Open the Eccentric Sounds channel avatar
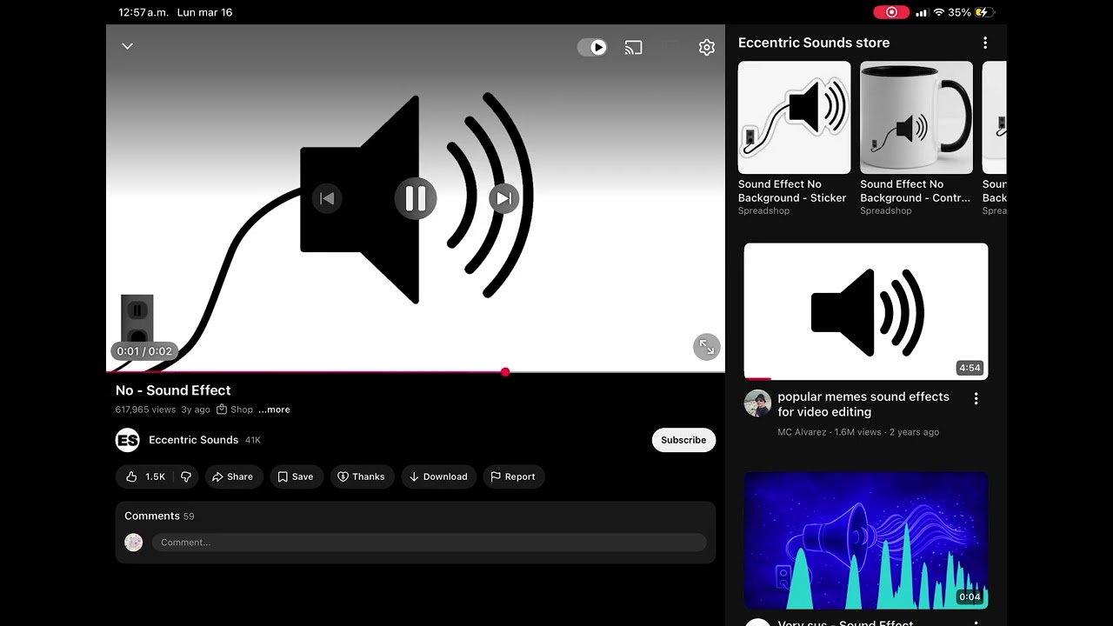 tap(128, 440)
